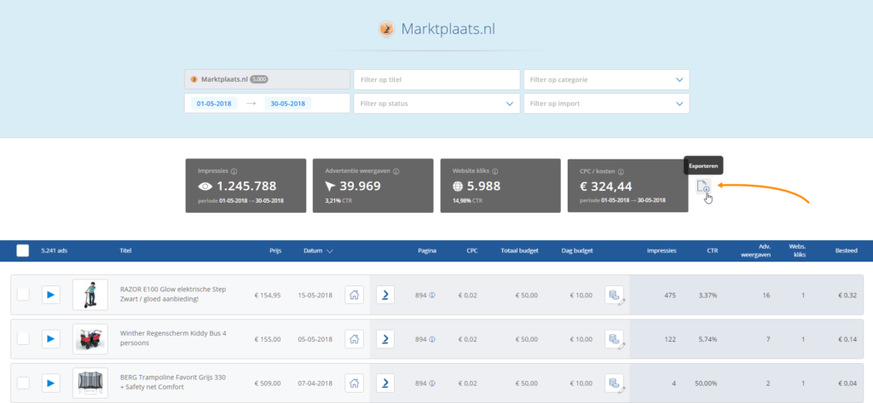Click Marktplaats icon in Winther Regenscherm row

coord(385,339)
